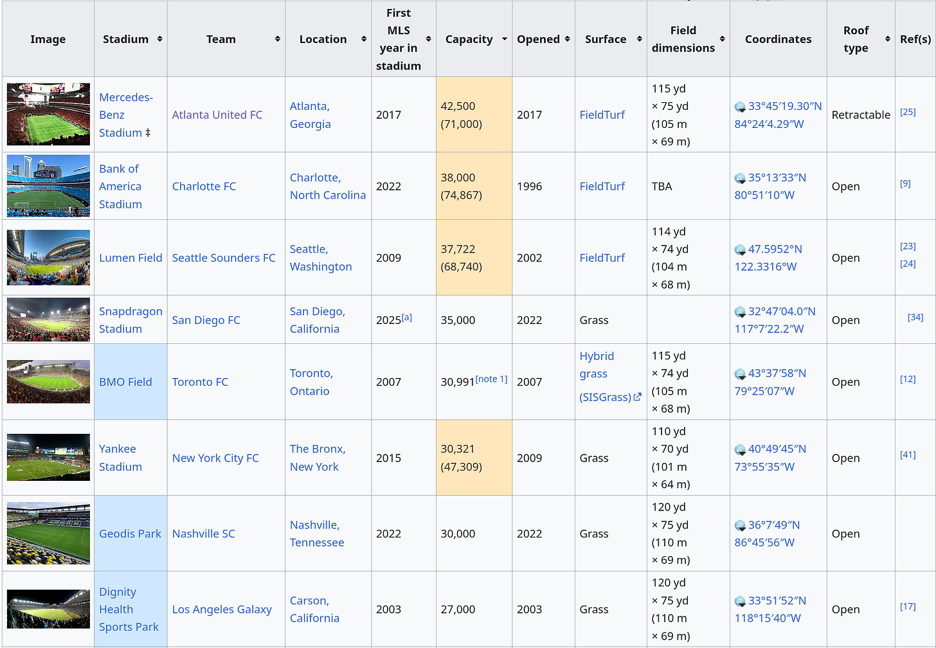Image resolution: width=936 pixels, height=648 pixels.
Task: Open Snapdragon Stadium photo thumbnail
Action: point(48,319)
